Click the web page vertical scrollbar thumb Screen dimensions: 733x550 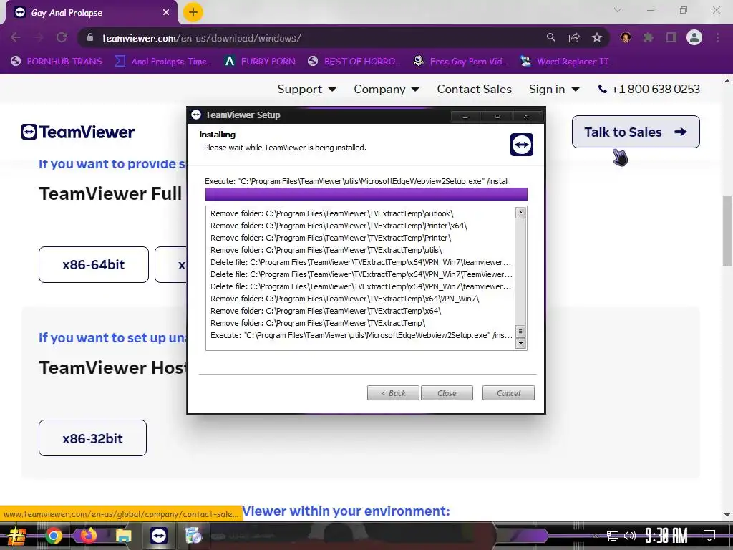[727, 230]
